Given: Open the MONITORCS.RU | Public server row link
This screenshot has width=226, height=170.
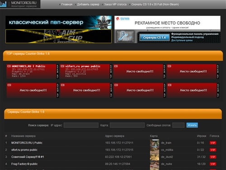Looking at the screenshot, I should click(27, 143).
